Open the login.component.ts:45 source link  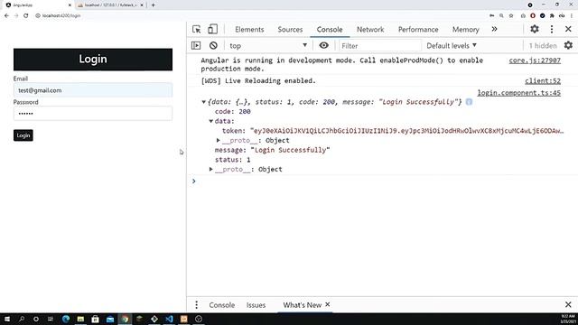pyautogui.click(x=519, y=93)
